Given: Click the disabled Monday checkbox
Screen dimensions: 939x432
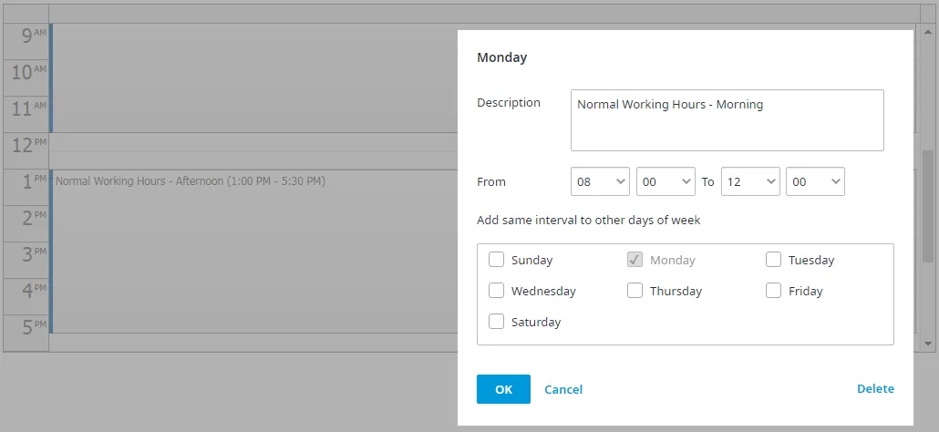Looking at the screenshot, I should (x=635, y=260).
